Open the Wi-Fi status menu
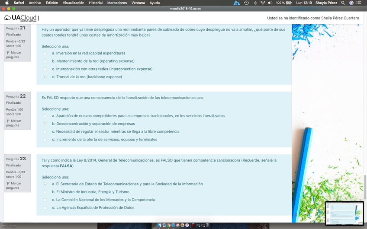367x229 pixels. click(262, 3)
